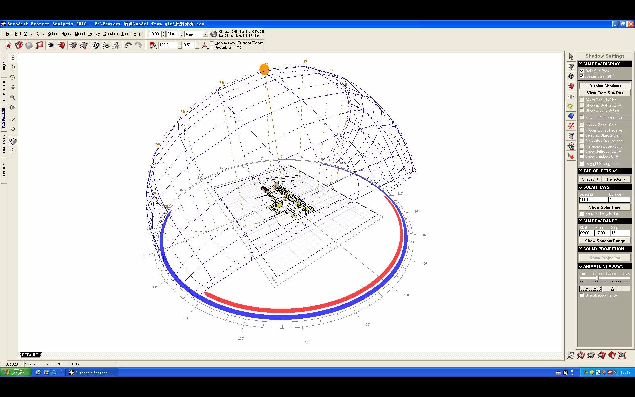Click the New model toolbar icon
Viewport: 635px width, 397px height.
tap(9, 45)
